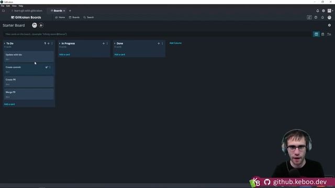Open the In Progress column options menu
This screenshot has height=188, width=335.
point(107,43)
